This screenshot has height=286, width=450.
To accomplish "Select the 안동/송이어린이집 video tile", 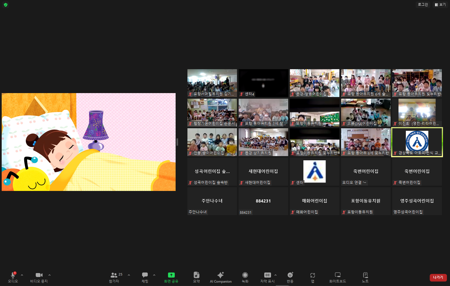I will 212,142.
